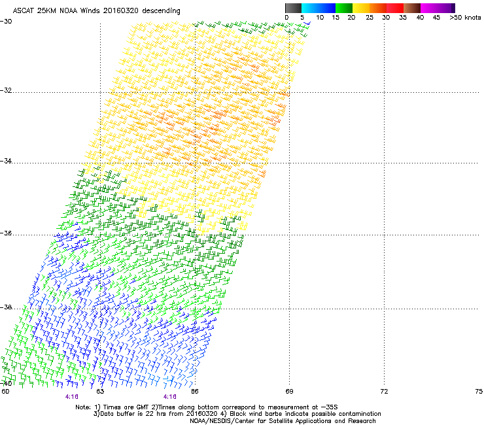Click the legend value '25' under color bar
This screenshot has width=484, height=425.
tap(370, 18)
